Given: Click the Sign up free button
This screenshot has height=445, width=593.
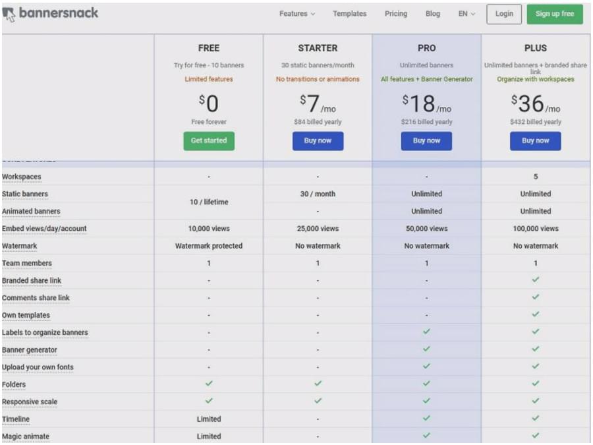Looking at the screenshot, I should [x=555, y=14].
